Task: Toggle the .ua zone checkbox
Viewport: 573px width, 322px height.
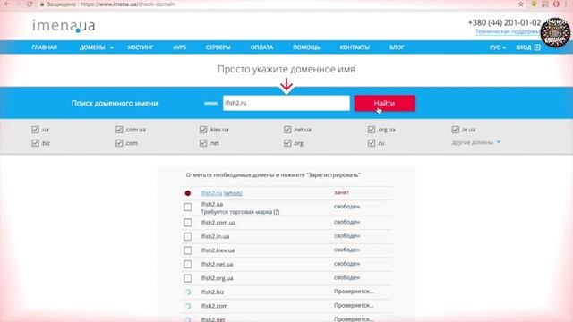Action: pos(35,129)
